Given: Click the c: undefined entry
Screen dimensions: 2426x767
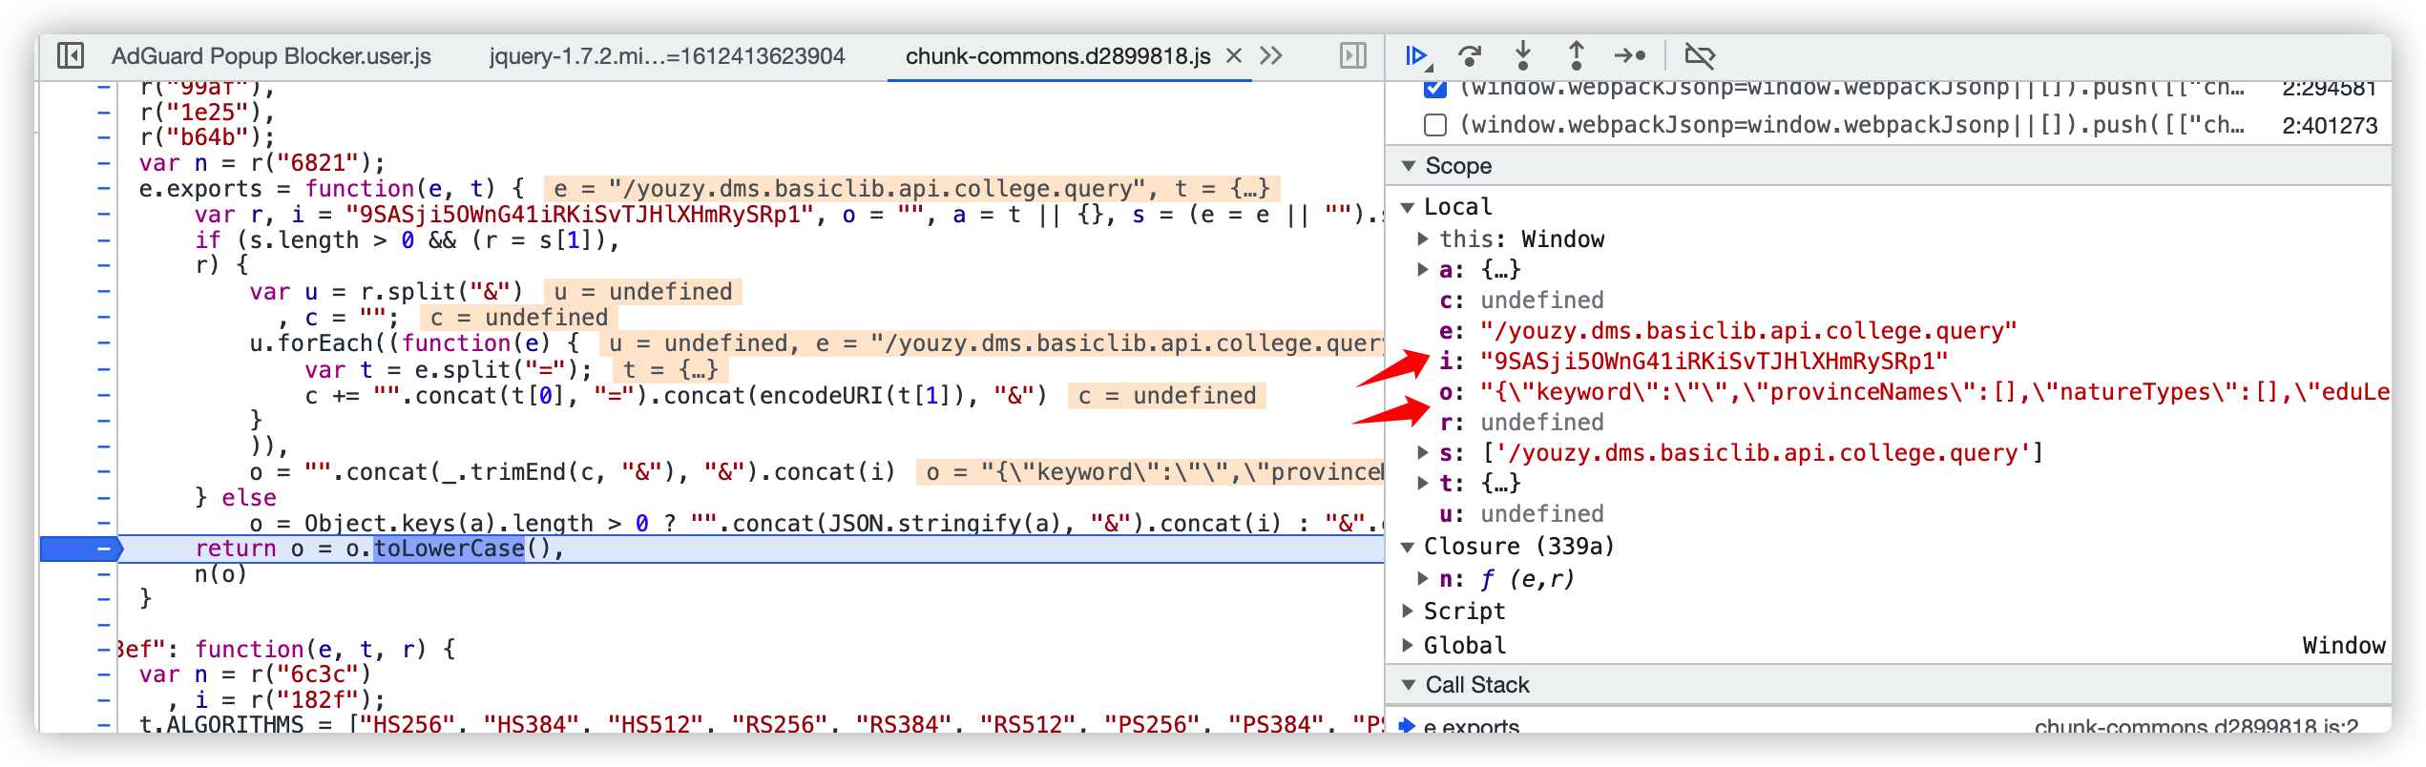Looking at the screenshot, I should (x=1521, y=300).
